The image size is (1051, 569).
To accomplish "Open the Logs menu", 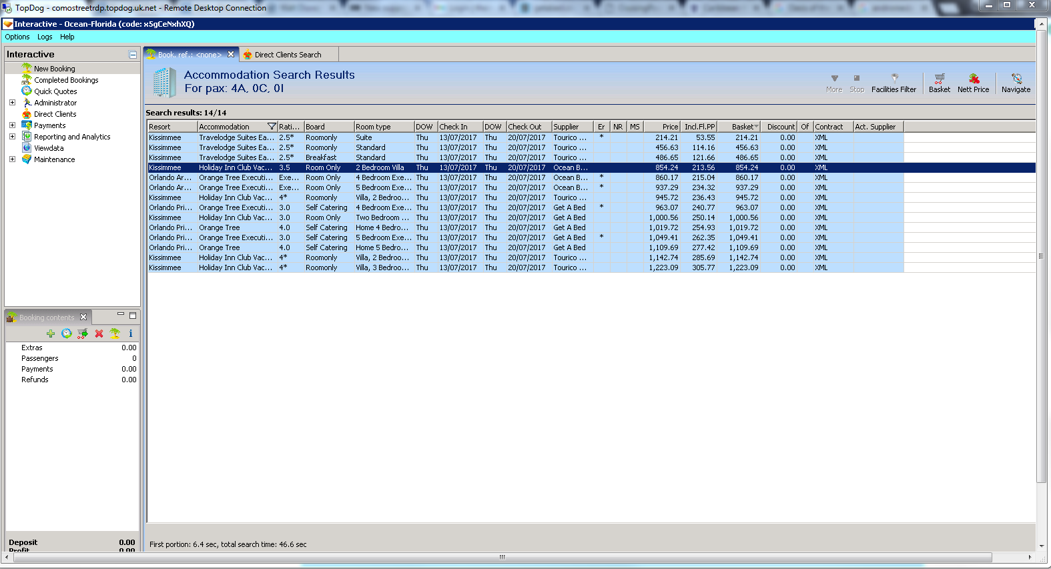I will pos(45,37).
